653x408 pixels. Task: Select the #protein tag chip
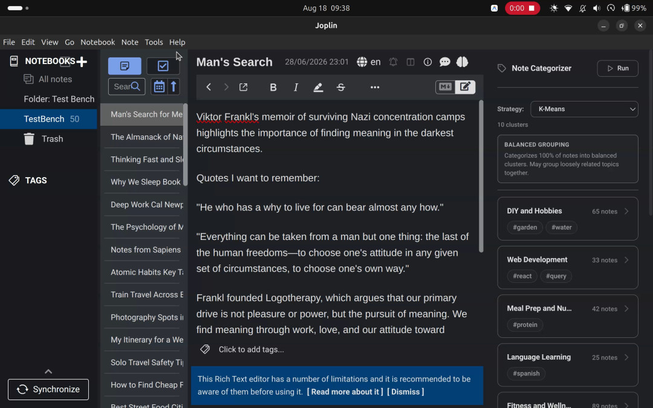tap(525, 325)
